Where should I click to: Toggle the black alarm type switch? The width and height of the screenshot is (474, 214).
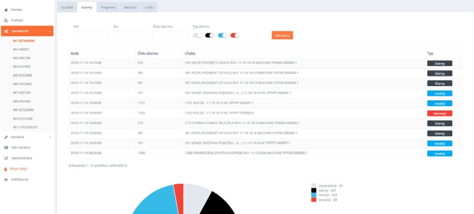point(210,36)
